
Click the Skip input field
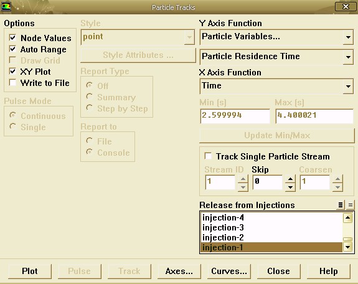click(268, 182)
